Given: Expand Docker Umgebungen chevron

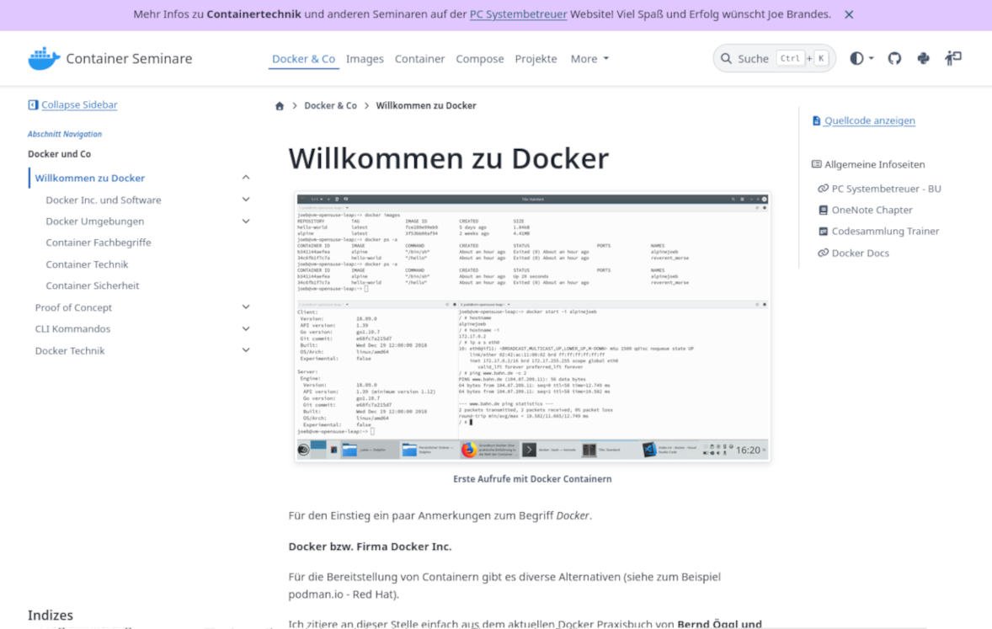Looking at the screenshot, I should coord(245,221).
